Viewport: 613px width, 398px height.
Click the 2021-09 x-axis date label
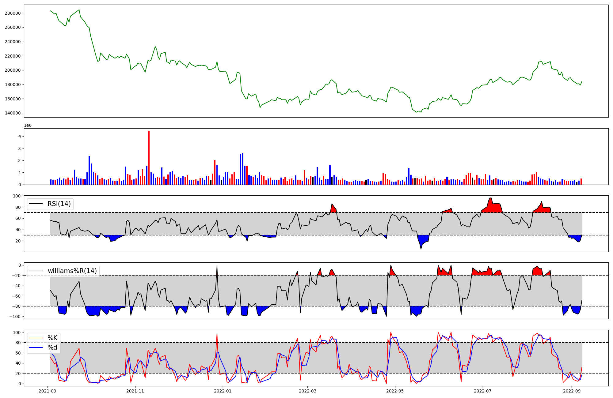[x=48, y=391]
